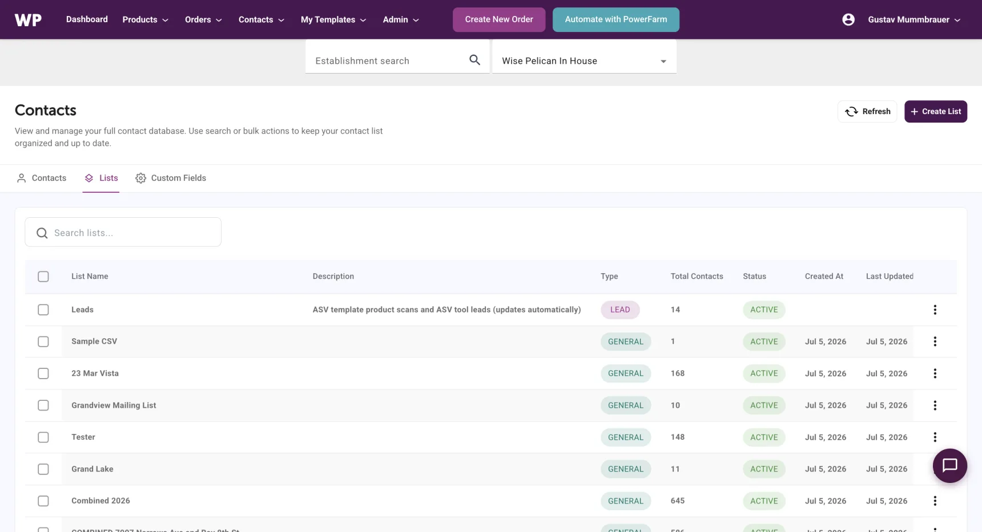Check the 23 Mar Vista row checkbox
The height and width of the screenshot is (532, 982).
point(43,373)
